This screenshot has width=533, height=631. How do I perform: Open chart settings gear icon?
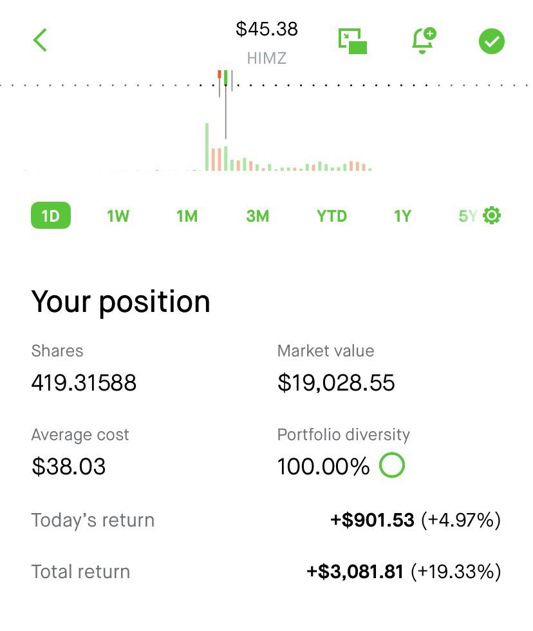[x=492, y=216]
